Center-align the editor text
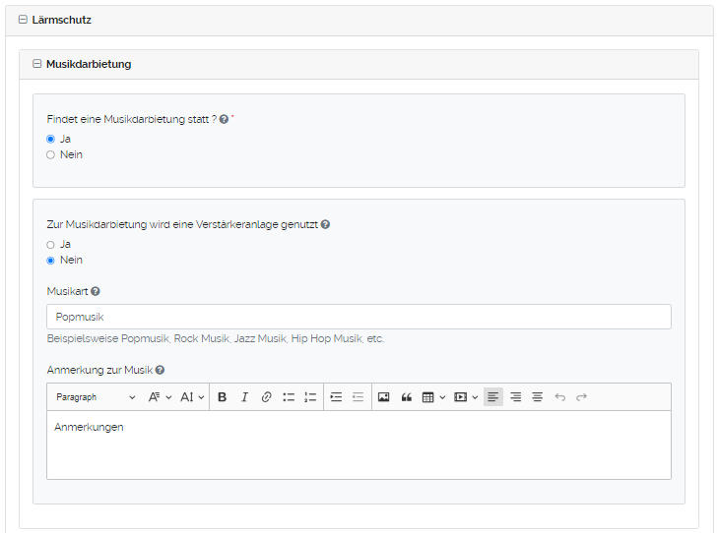 click(x=537, y=397)
